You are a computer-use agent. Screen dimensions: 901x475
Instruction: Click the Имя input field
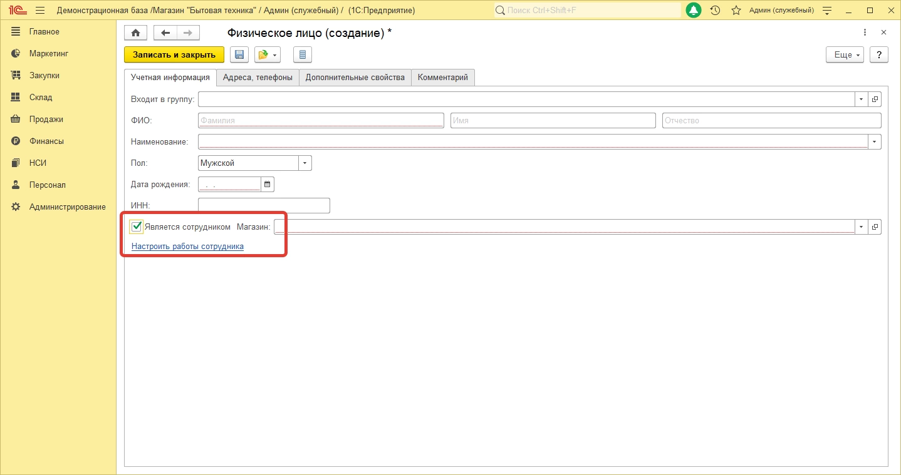click(553, 121)
